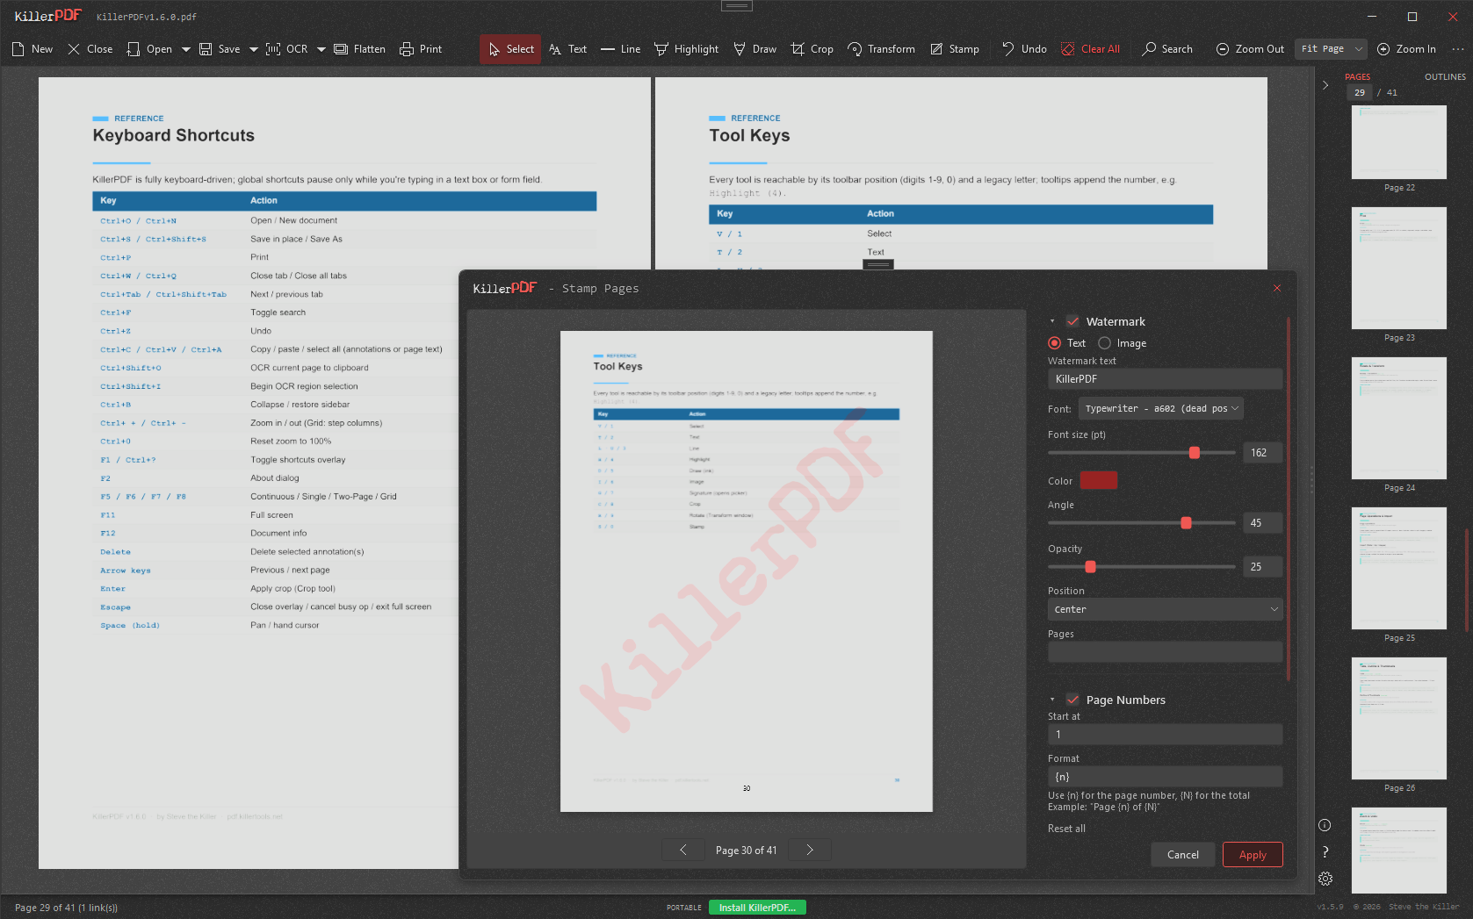This screenshot has width=1473, height=919.
Task: Click Install KillerPDF in status bar
Action: 757,908
